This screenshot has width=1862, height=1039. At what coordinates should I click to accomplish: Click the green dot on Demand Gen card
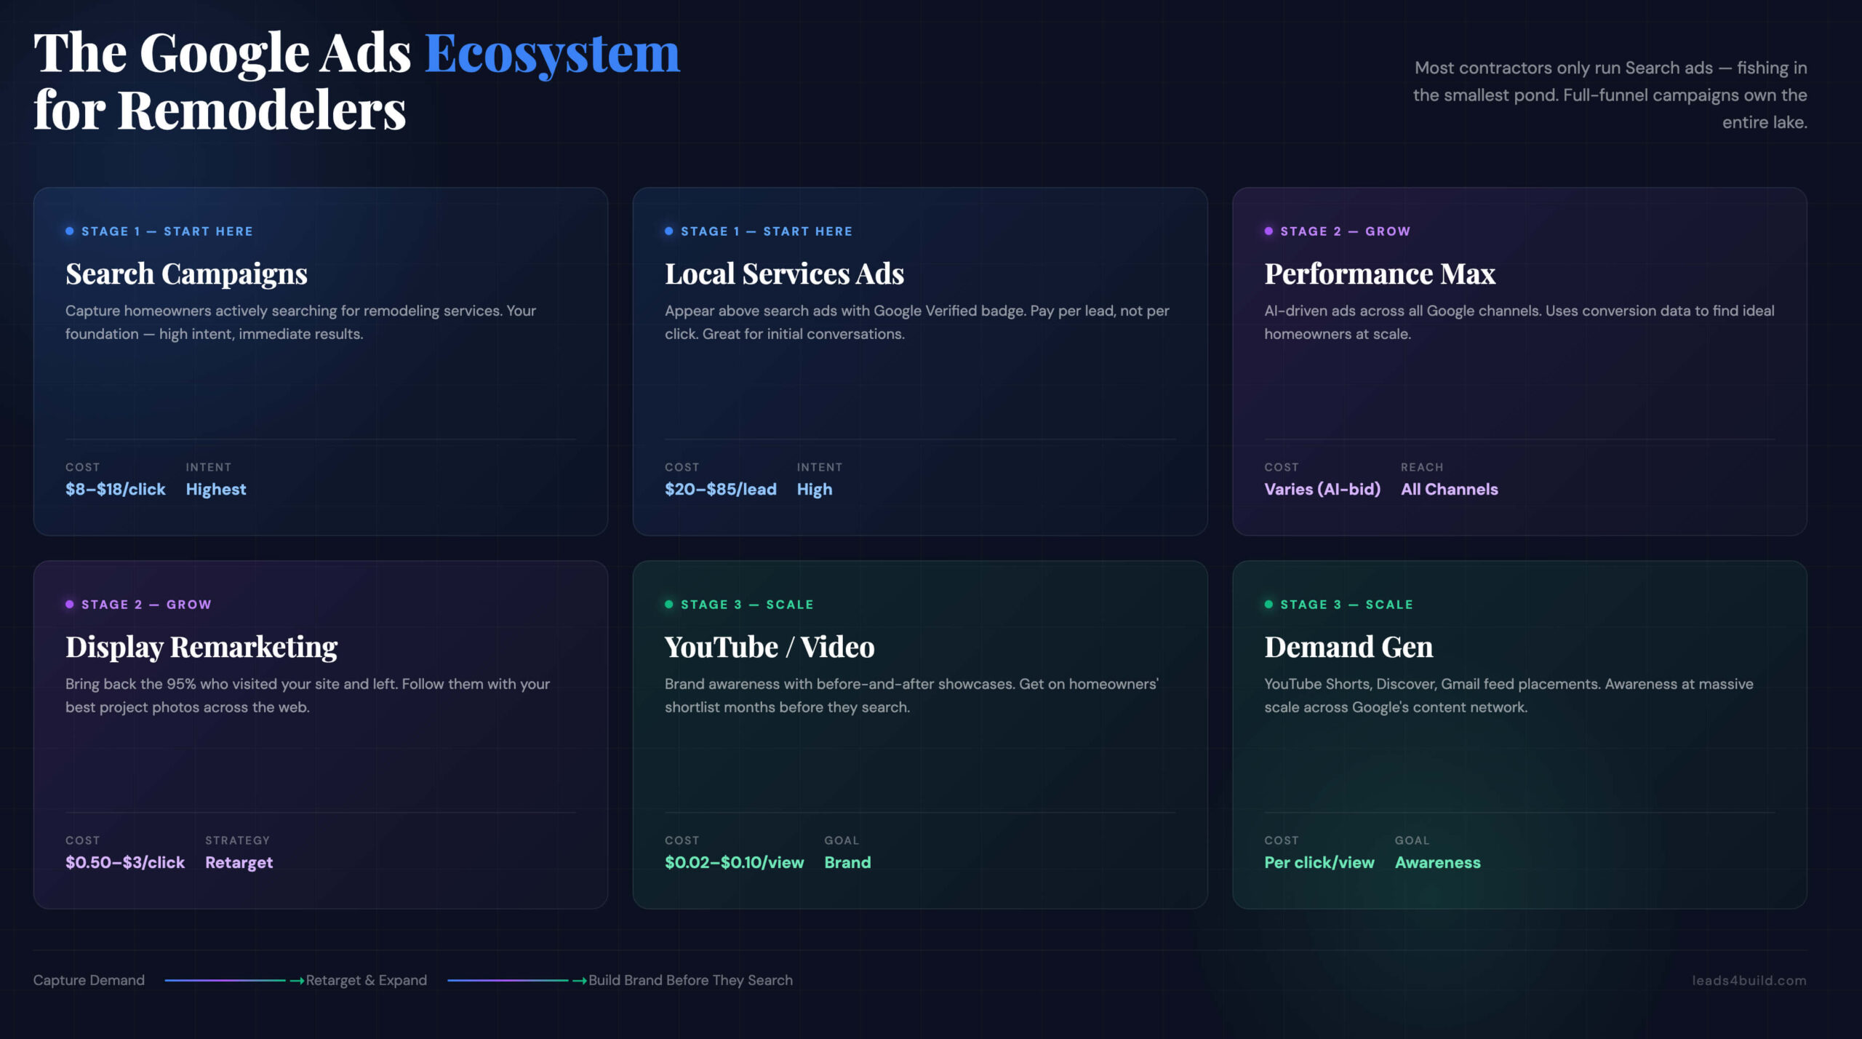[x=1268, y=605]
